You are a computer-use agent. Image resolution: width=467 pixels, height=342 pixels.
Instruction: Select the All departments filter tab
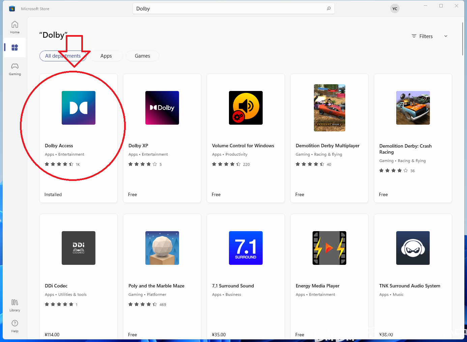click(x=63, y=56)
